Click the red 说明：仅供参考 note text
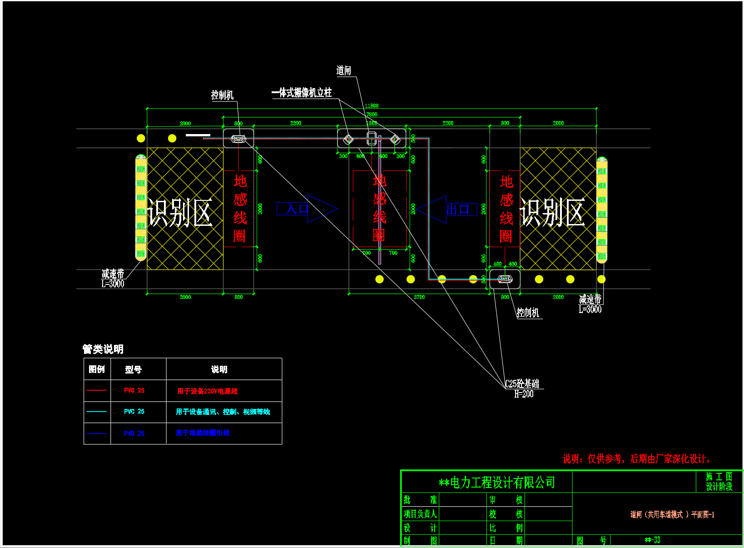 [x=637, y=459]
